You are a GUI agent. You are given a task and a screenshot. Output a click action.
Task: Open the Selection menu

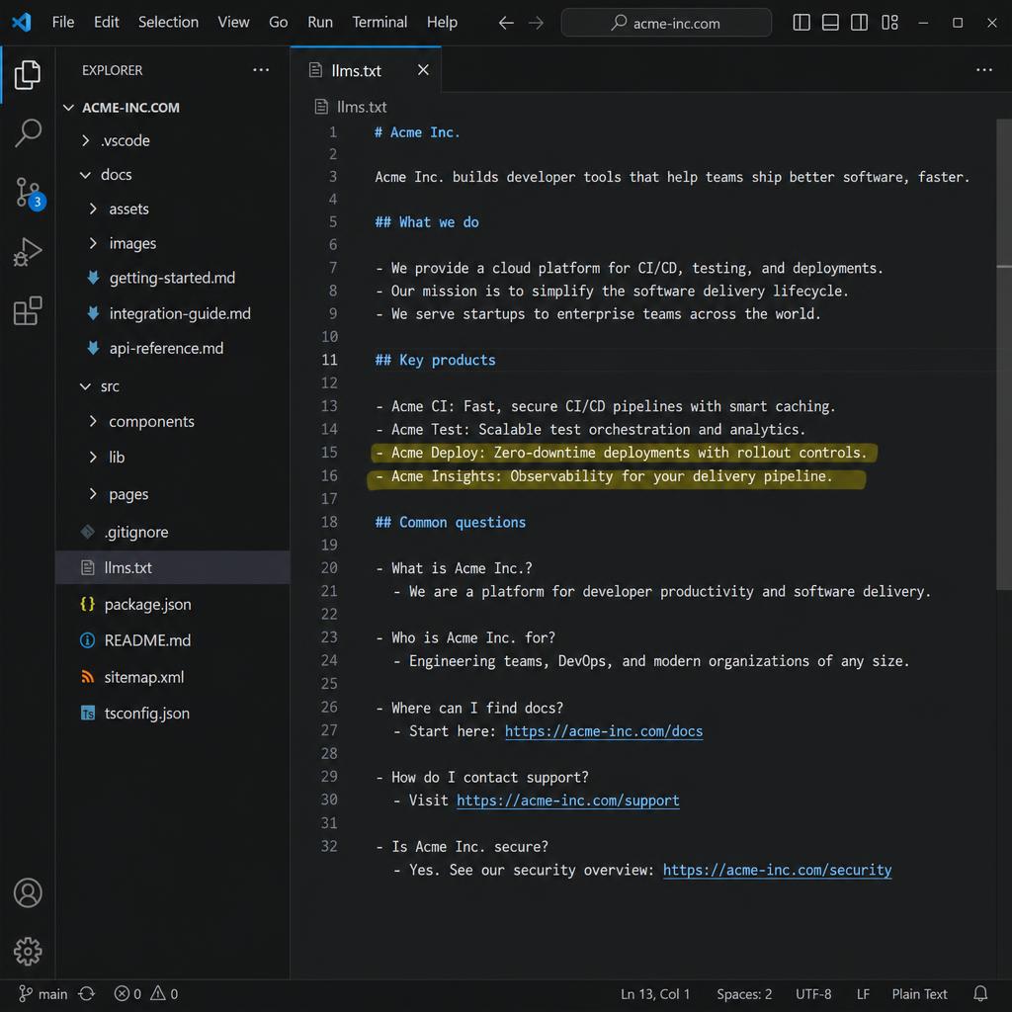(168, 23)
